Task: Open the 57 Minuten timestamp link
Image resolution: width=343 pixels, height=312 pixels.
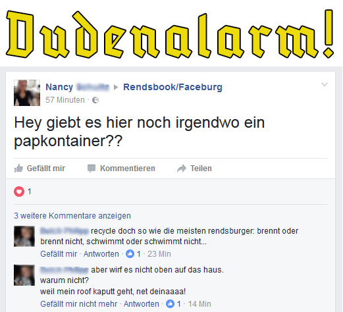Action: click(x=65, y=100)
